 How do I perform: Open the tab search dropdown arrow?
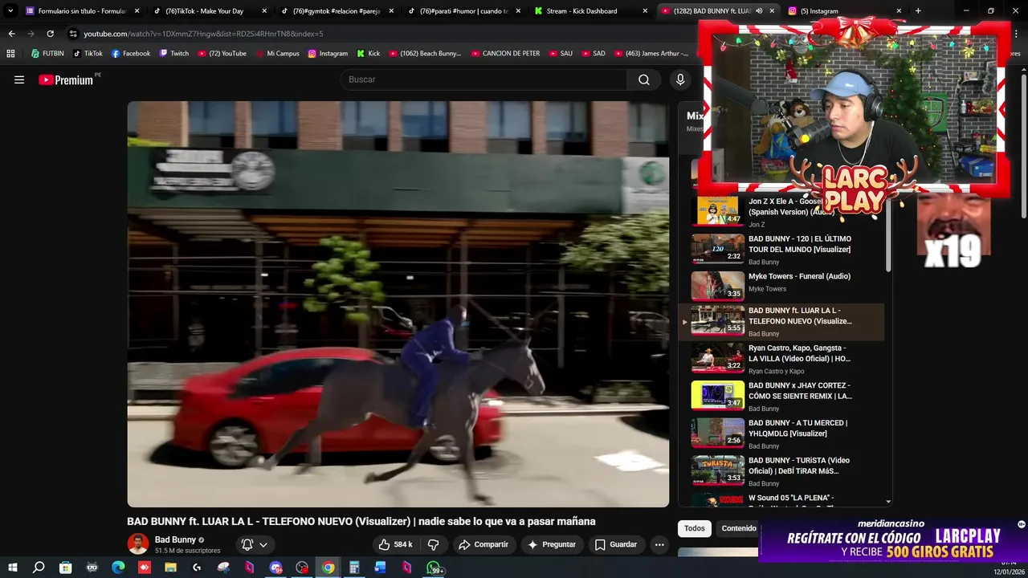coord(10,11)
